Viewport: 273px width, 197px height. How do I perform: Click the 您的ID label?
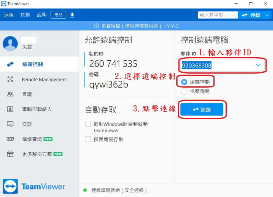pyautogui.click(x=96, y=54)
